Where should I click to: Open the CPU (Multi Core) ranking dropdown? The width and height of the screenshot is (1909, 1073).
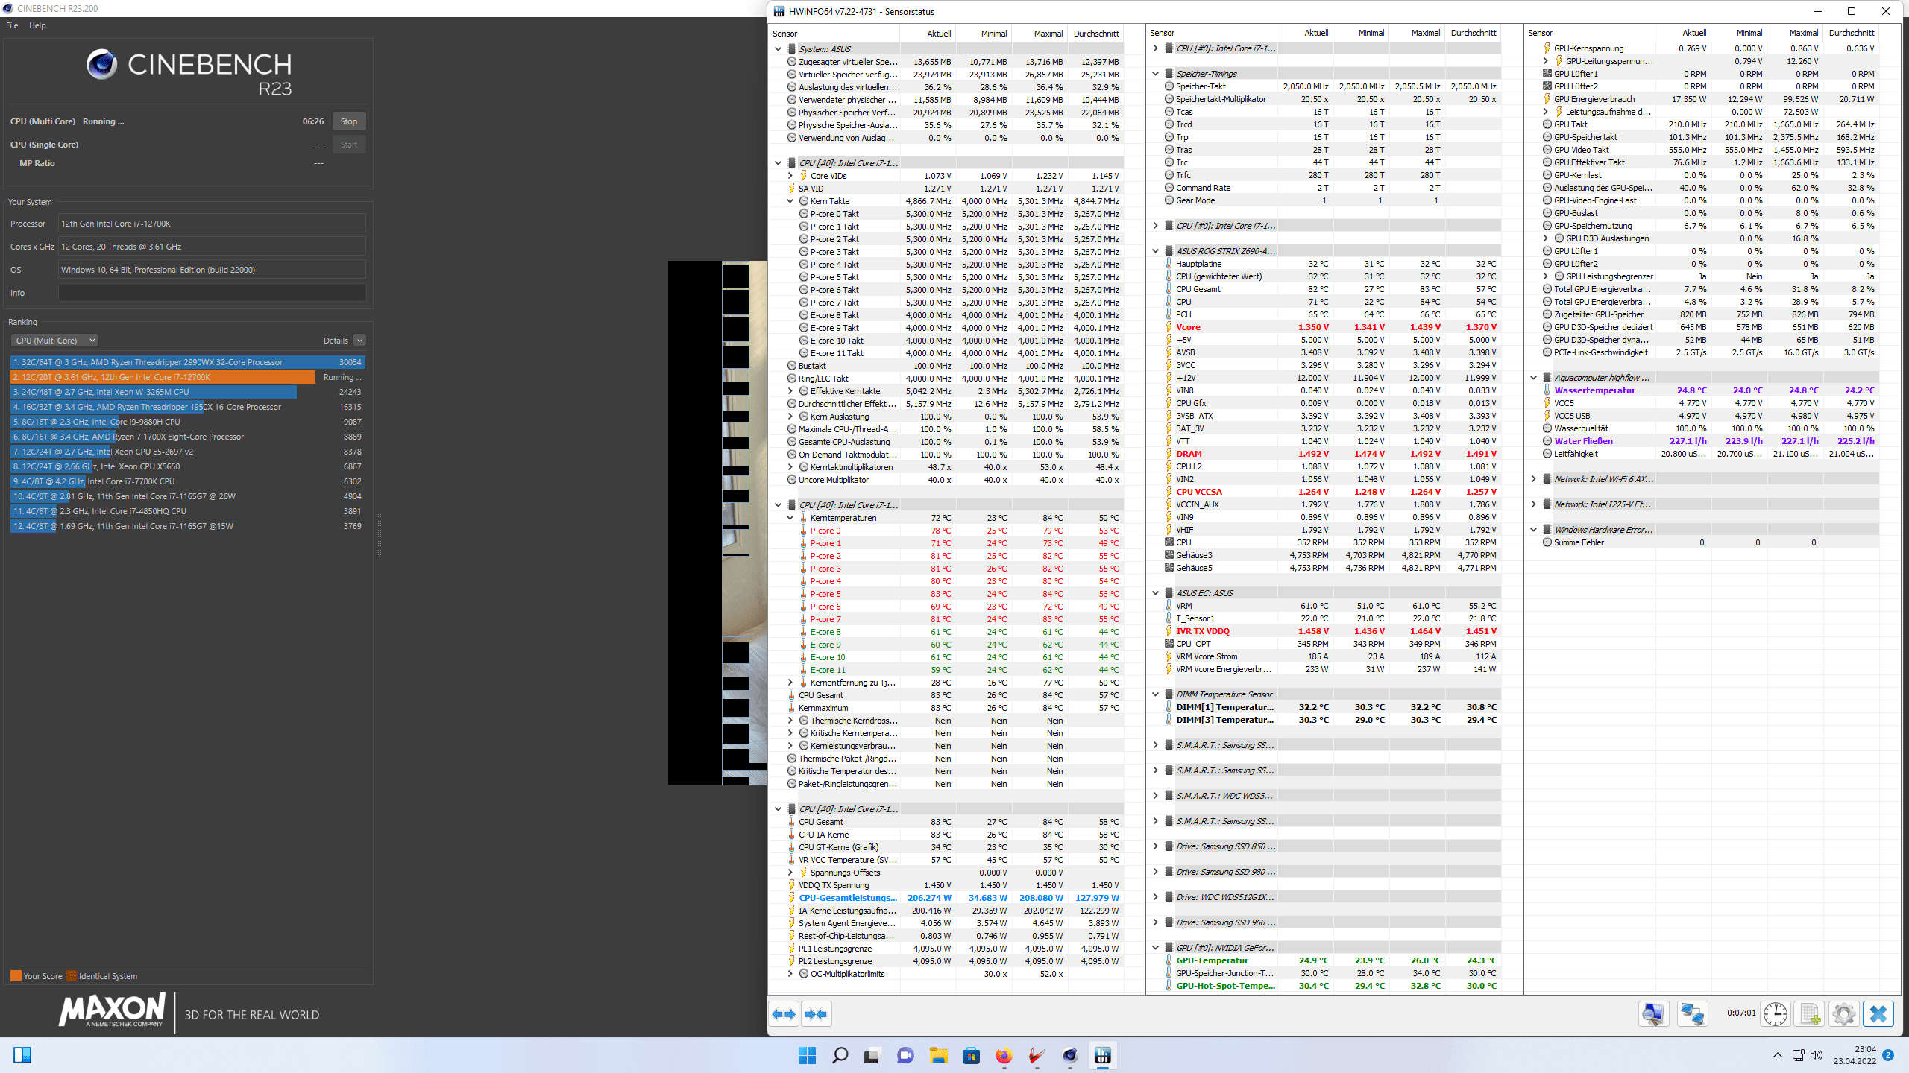tap(54, 341)
